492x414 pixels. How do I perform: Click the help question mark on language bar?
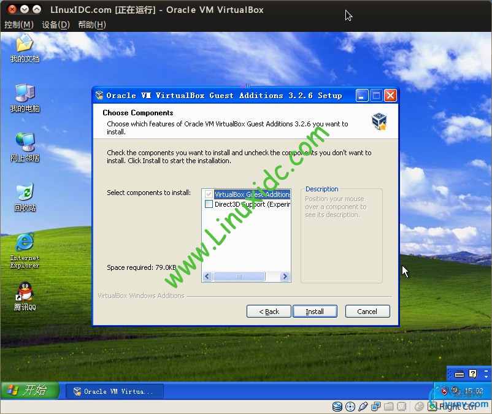point(472,374)
